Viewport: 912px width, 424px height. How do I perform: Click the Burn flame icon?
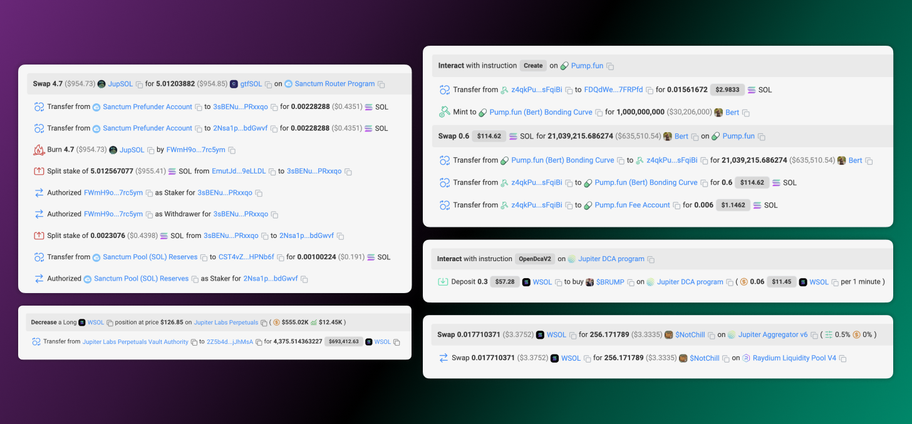[x=39, y=150]
